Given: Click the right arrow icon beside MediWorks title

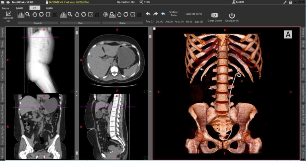Looking at the screenshot, I should tap(8, 2).
